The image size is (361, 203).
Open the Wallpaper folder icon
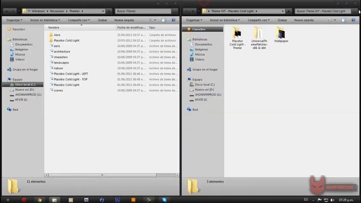coord(281,34)
